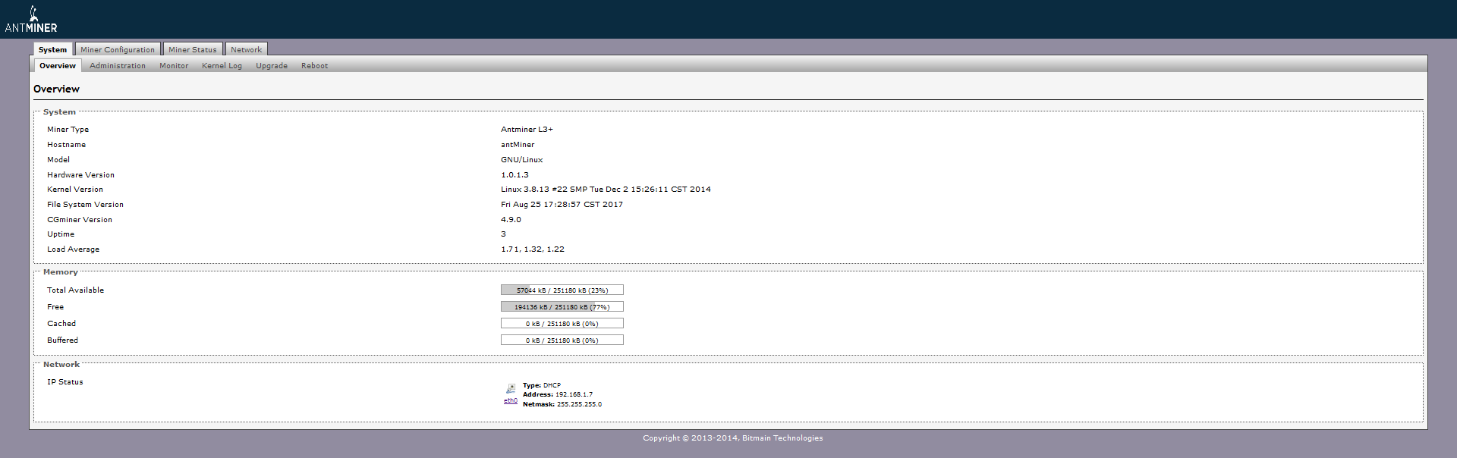Click the 'Network' section legend above IP Status
Image resolution: width=1457 pixels, height=458 pixels.
[x=61, y=365]
